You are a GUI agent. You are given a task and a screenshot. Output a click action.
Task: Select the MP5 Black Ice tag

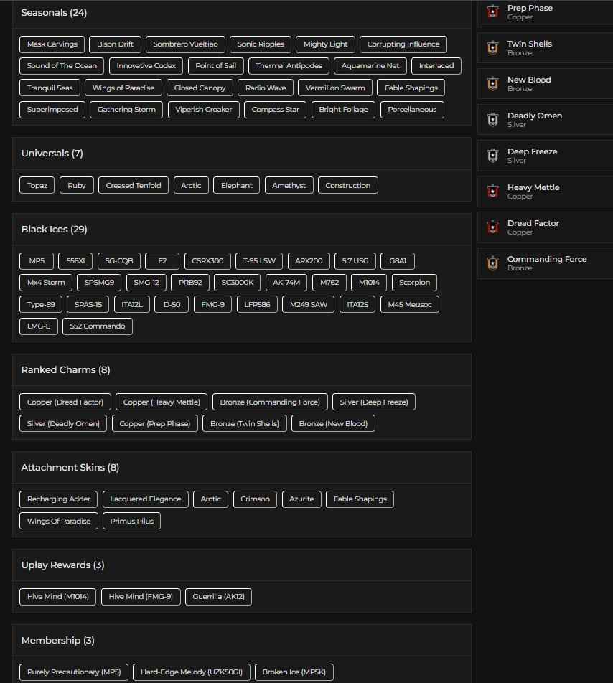coord(37,261)
